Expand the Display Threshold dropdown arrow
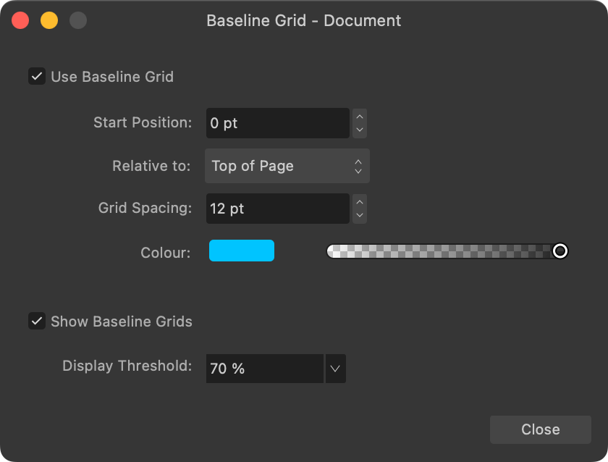The image size is (608, 462). pos(335,369)
